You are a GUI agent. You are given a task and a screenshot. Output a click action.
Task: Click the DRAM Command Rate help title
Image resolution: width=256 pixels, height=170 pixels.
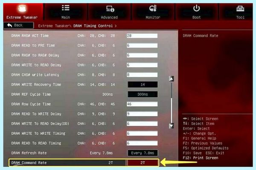point(201,36)
